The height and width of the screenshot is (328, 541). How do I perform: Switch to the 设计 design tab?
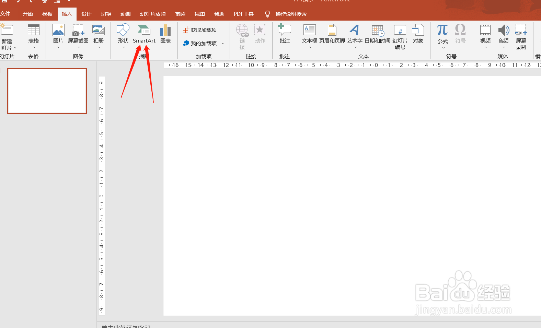click(x=87, y=14)
